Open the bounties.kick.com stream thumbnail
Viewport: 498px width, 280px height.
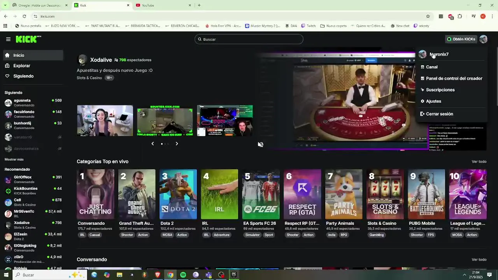[x=165, y=121]
